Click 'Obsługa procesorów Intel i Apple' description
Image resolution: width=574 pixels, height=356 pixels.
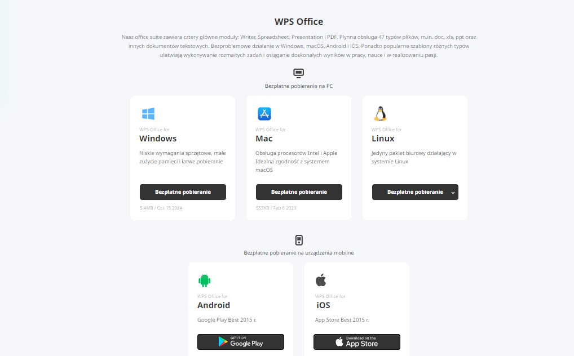click(x=297, y=161)
